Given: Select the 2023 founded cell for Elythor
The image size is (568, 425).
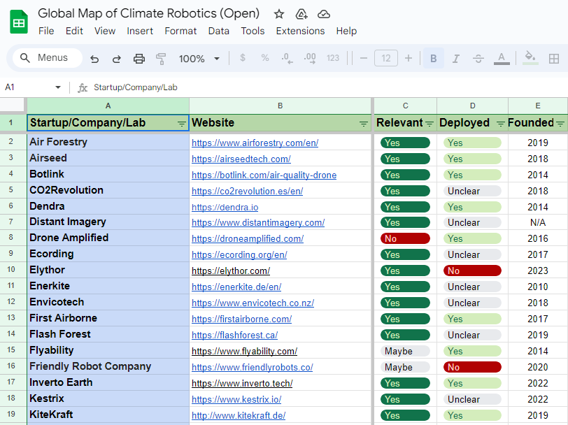Looking at the screenshot, I should 537,271.
